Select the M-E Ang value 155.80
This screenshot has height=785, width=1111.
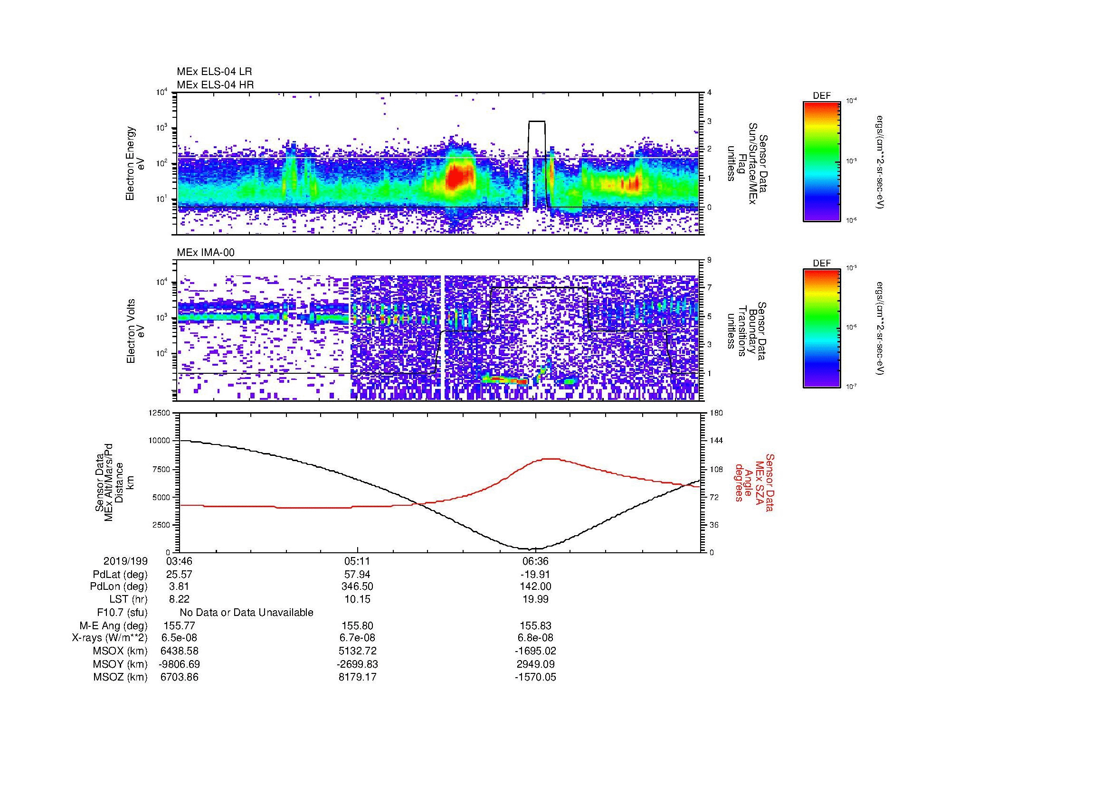357,626
